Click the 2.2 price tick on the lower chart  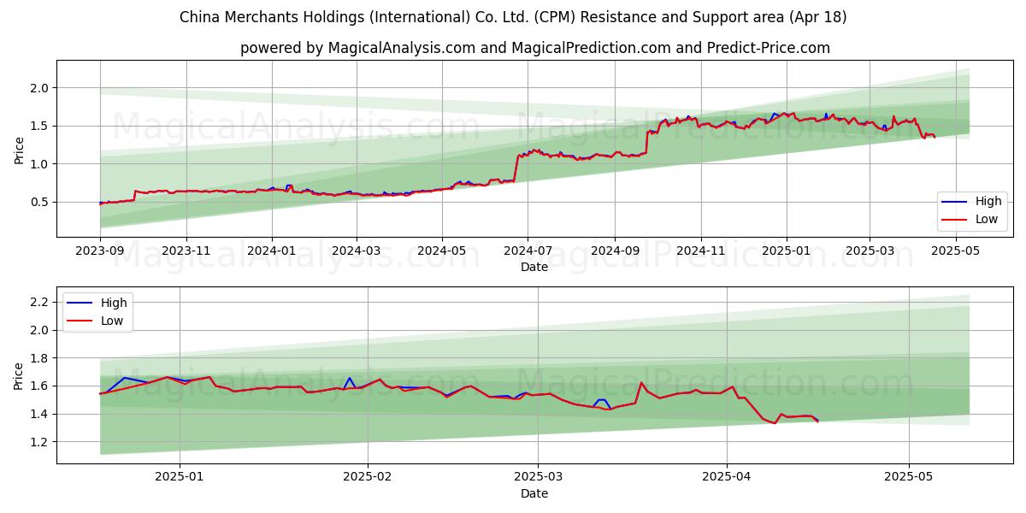[x=41, y=302]
